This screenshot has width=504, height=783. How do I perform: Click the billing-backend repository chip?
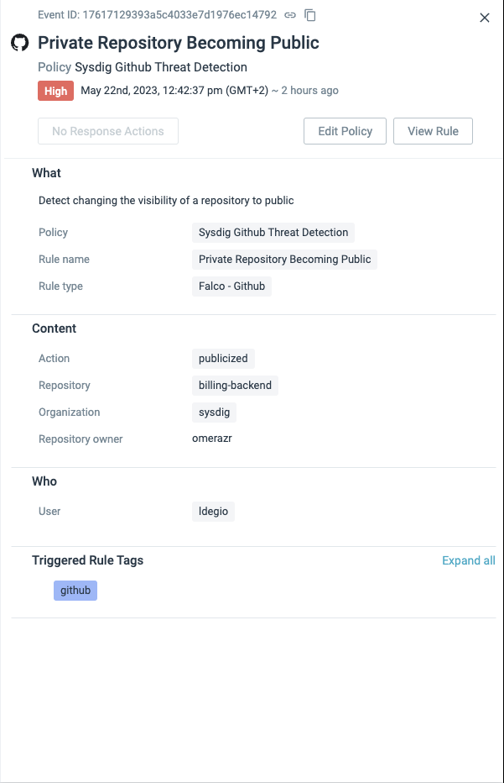(x=236, y=385)
